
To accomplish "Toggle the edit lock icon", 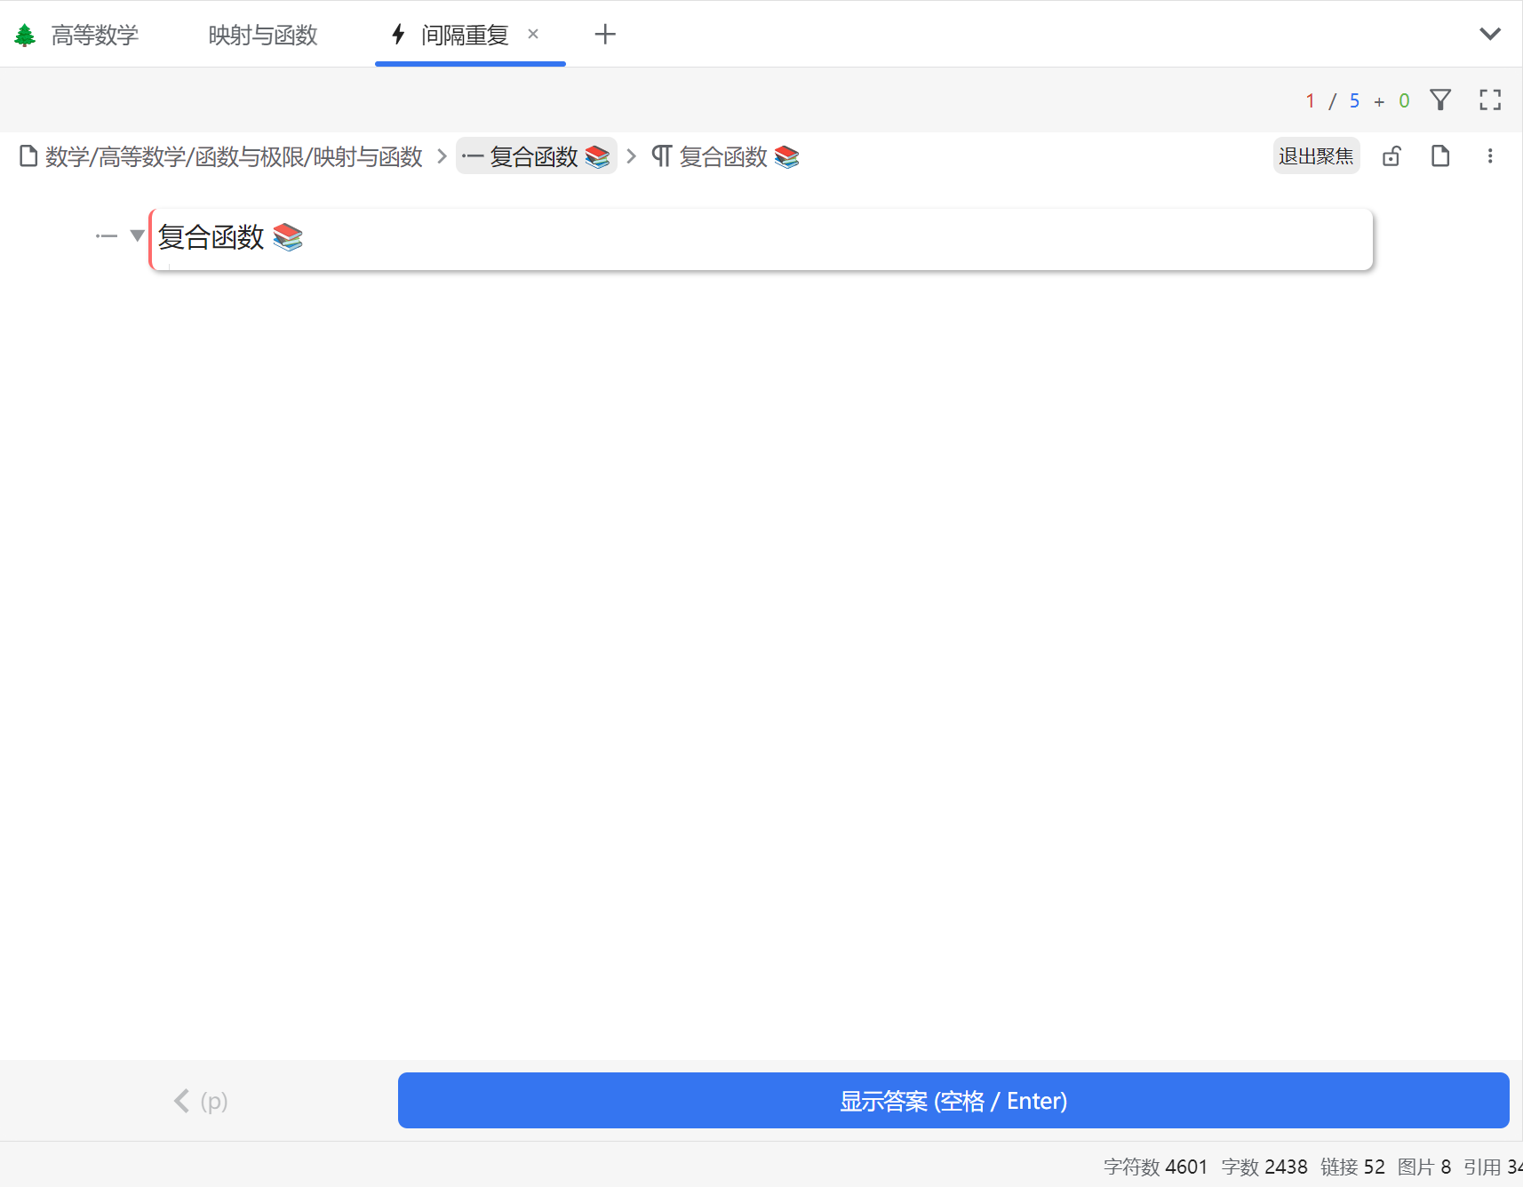I will coord(1391,156).
